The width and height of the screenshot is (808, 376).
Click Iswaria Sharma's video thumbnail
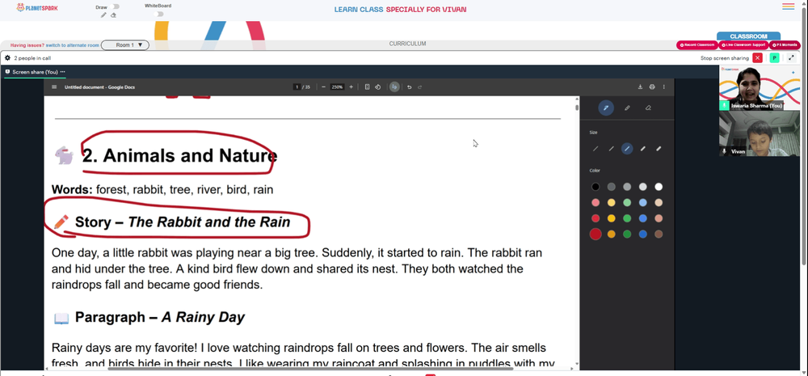[x=760, y=87]
